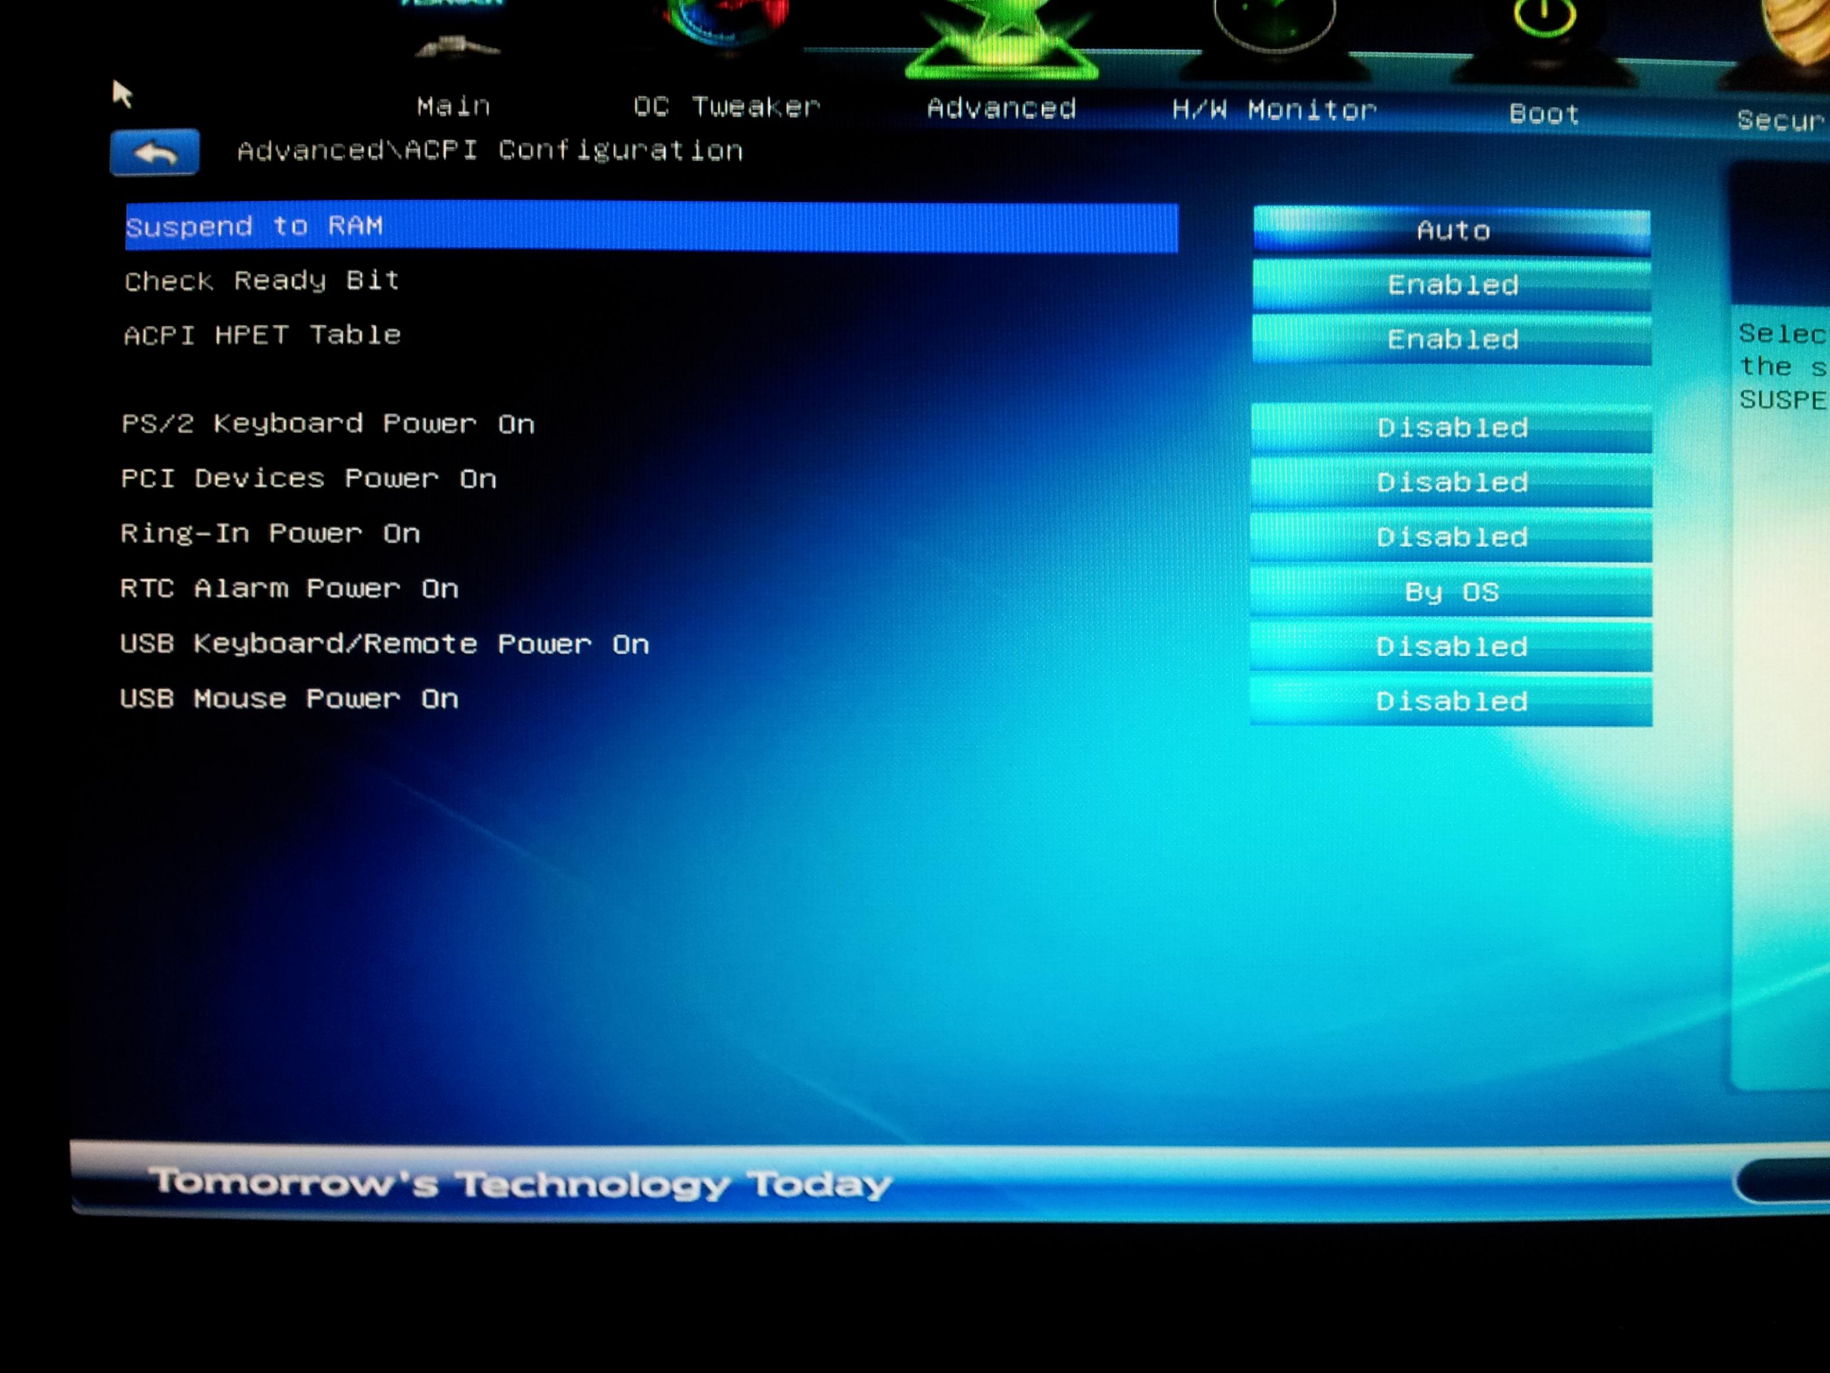Click the green star Advanced icon
Viewport: 1830px width, 1373px height.
coord(1002,37)
